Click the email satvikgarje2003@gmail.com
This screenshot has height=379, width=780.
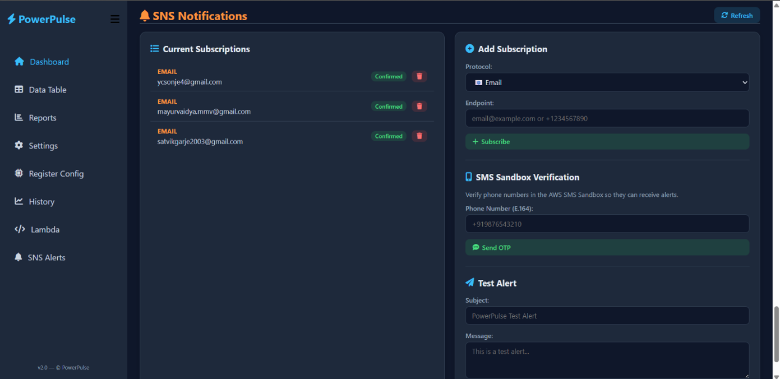200,142
